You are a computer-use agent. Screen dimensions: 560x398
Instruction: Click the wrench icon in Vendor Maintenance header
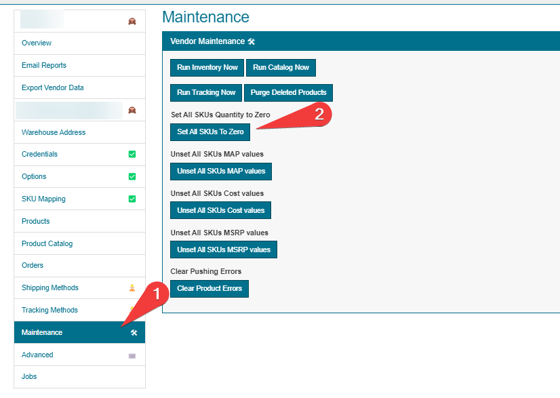coord(252,41)
